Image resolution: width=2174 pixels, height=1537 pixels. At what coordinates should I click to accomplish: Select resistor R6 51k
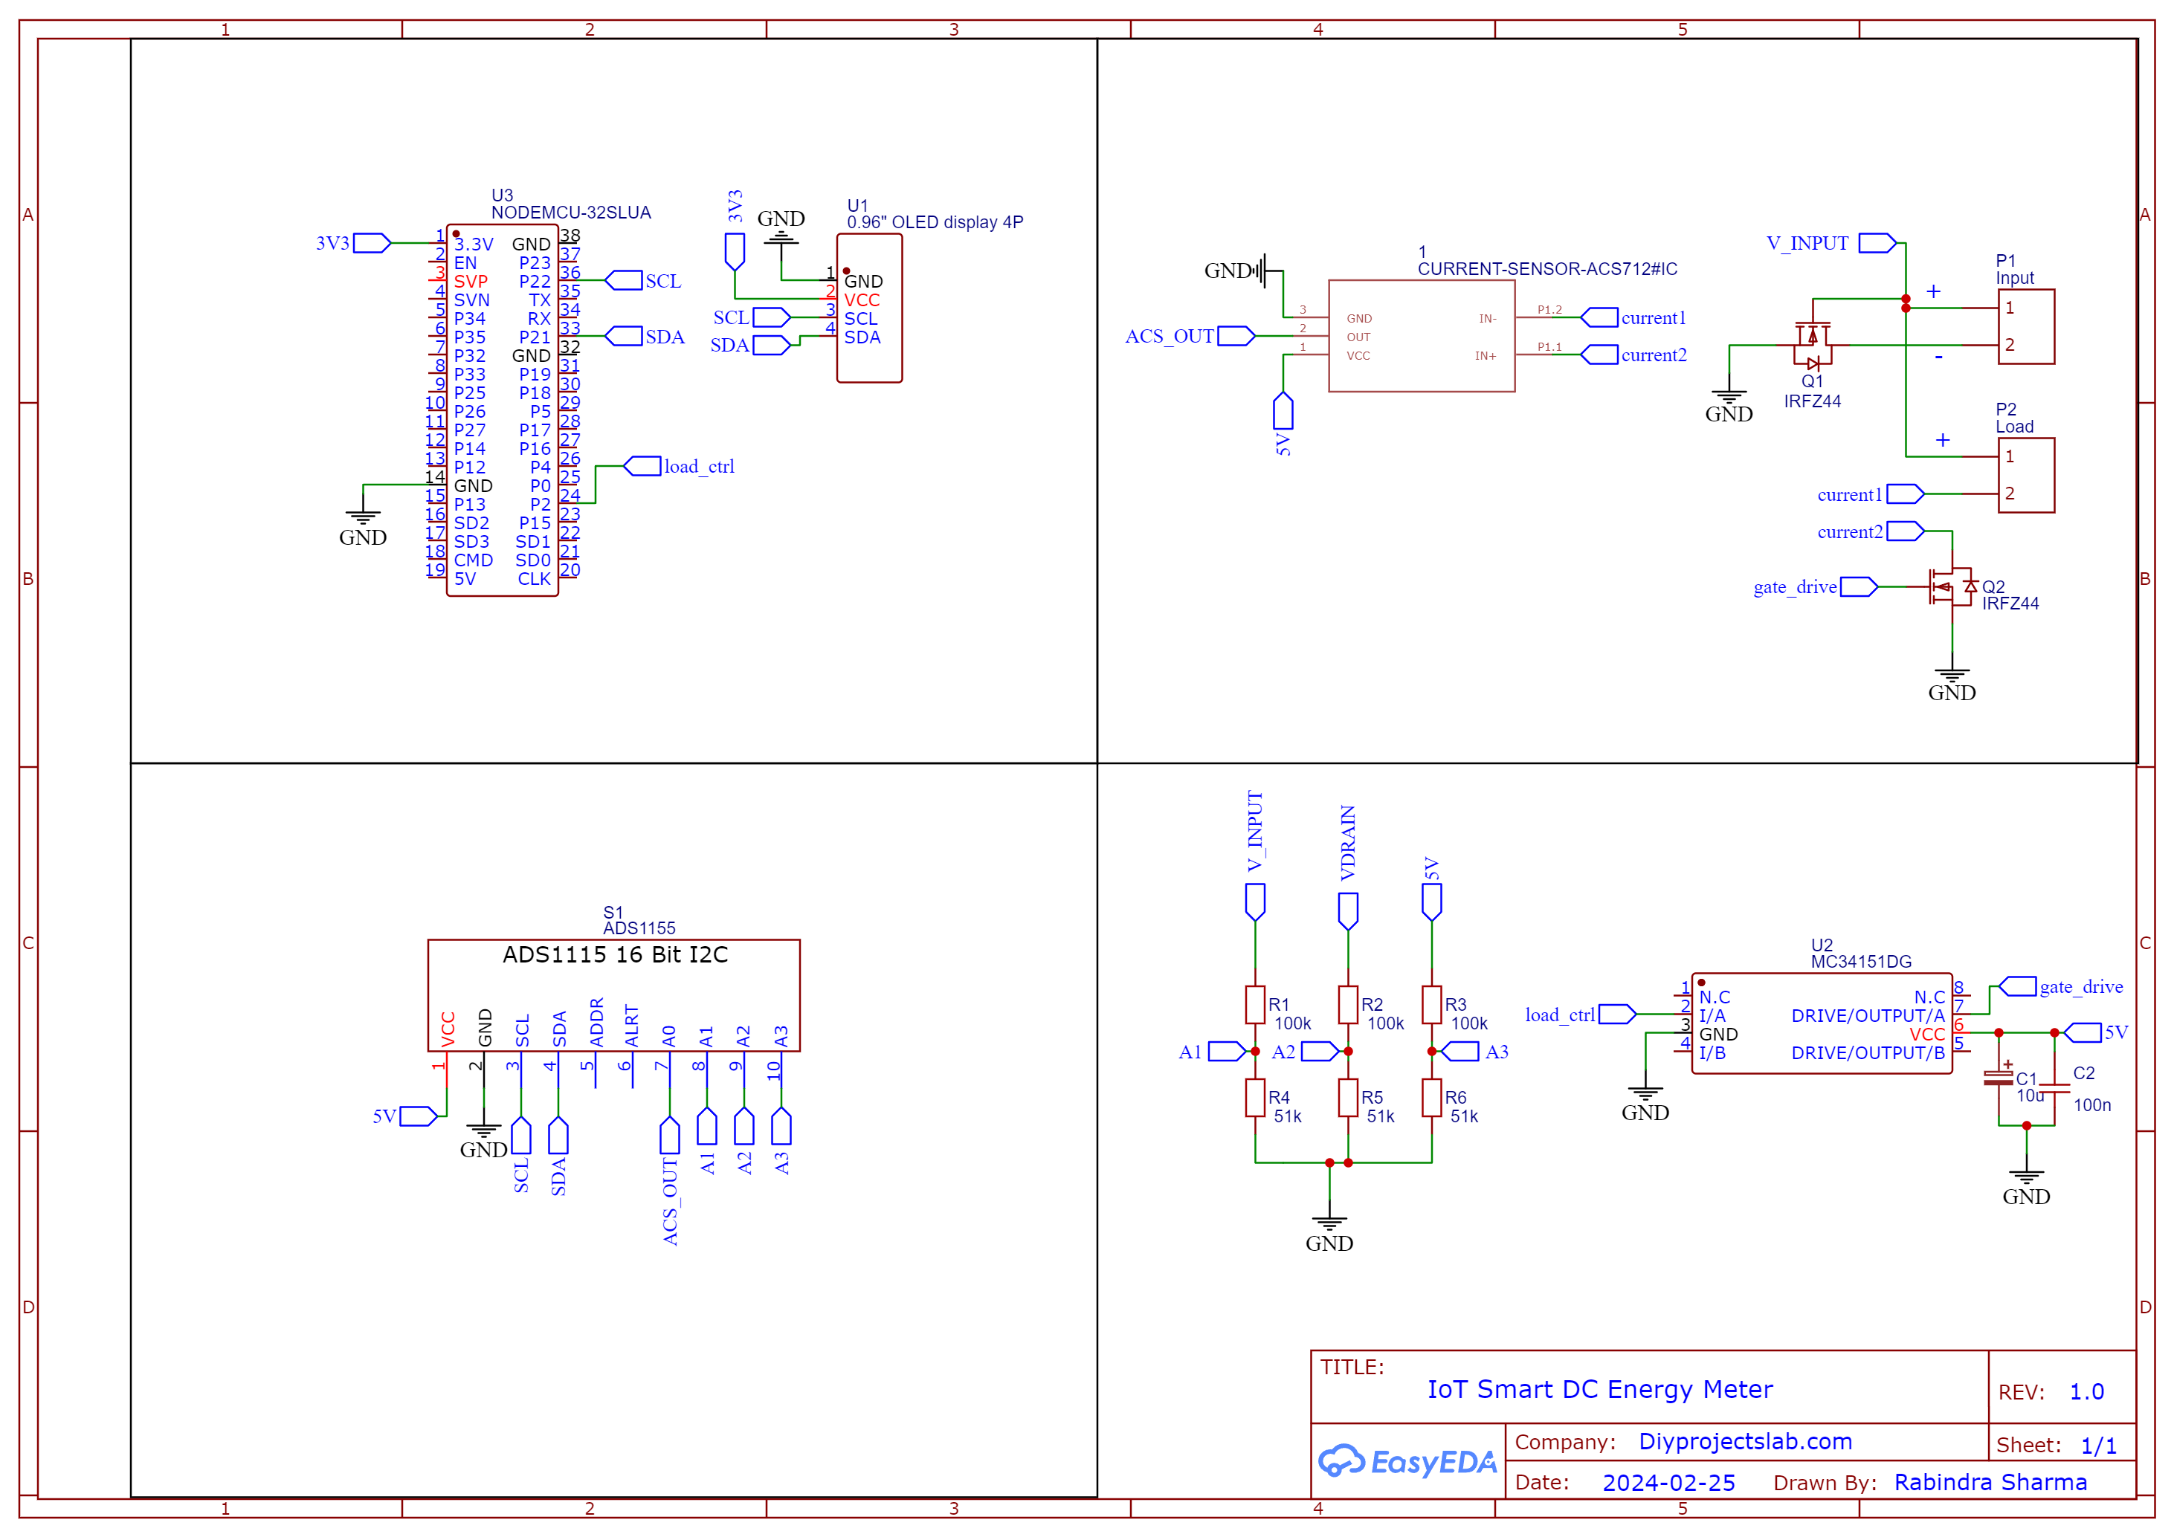tap(1432, 1098)
